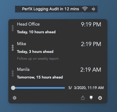Open the Head Office three-dot handle
This screenshot has height=112, width=117.
point(13,28)
